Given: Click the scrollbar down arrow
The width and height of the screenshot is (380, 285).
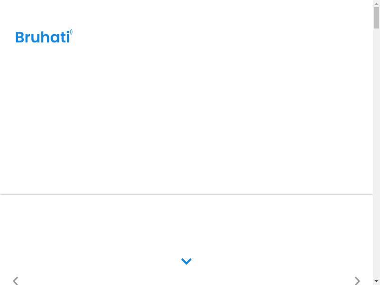Looking at the screenshot, I should click(376, 281).
